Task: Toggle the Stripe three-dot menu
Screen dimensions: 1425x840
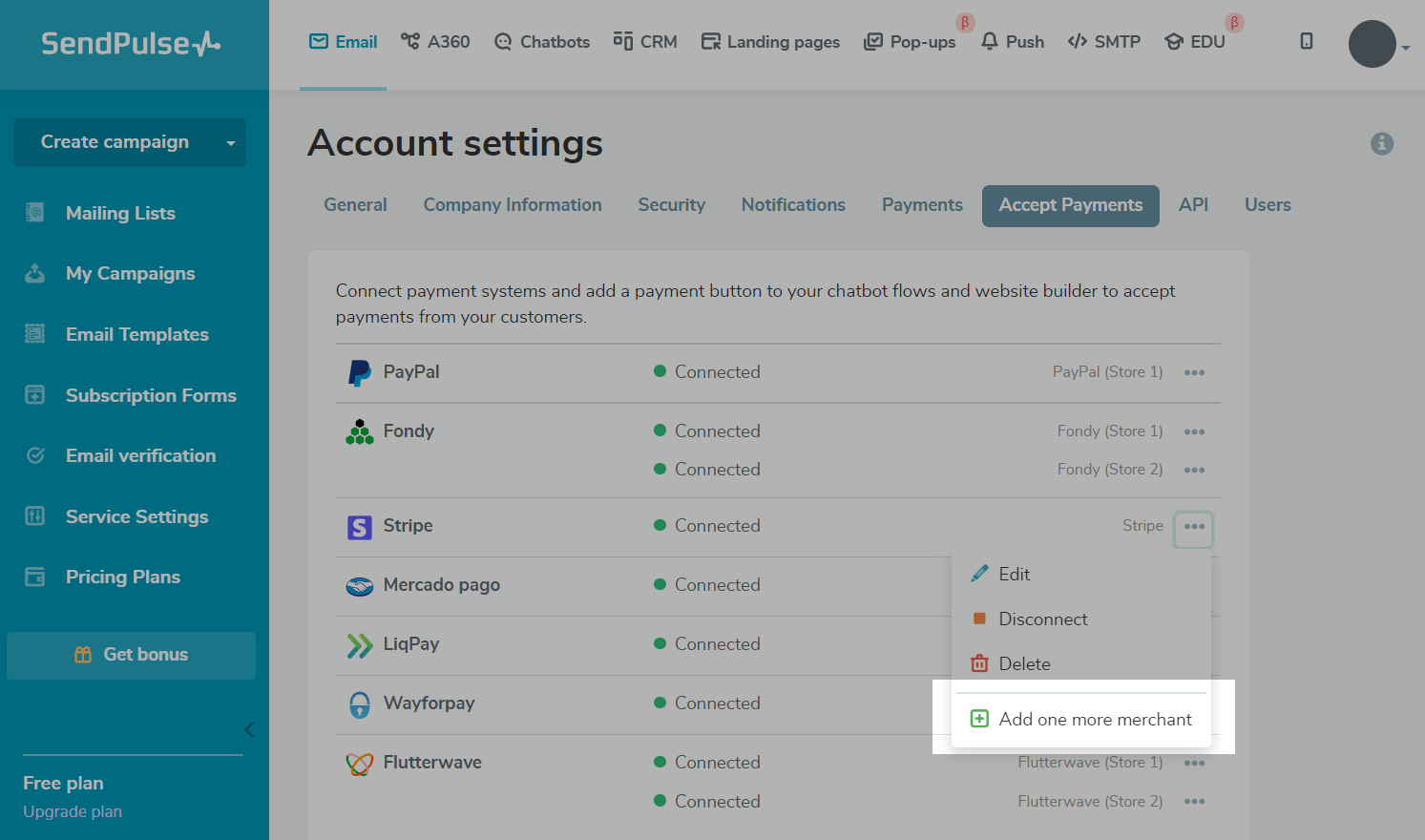Action: [x=1194, y=527]
